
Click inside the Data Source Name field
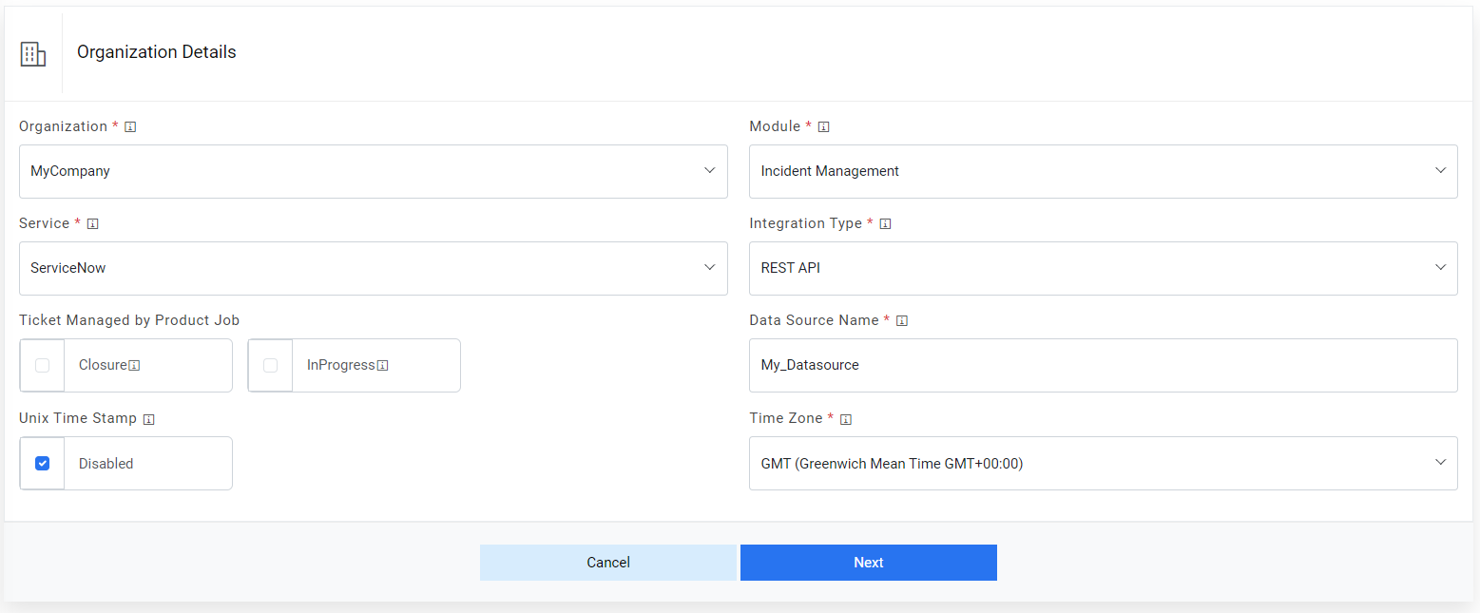(x=1103, y=365)
